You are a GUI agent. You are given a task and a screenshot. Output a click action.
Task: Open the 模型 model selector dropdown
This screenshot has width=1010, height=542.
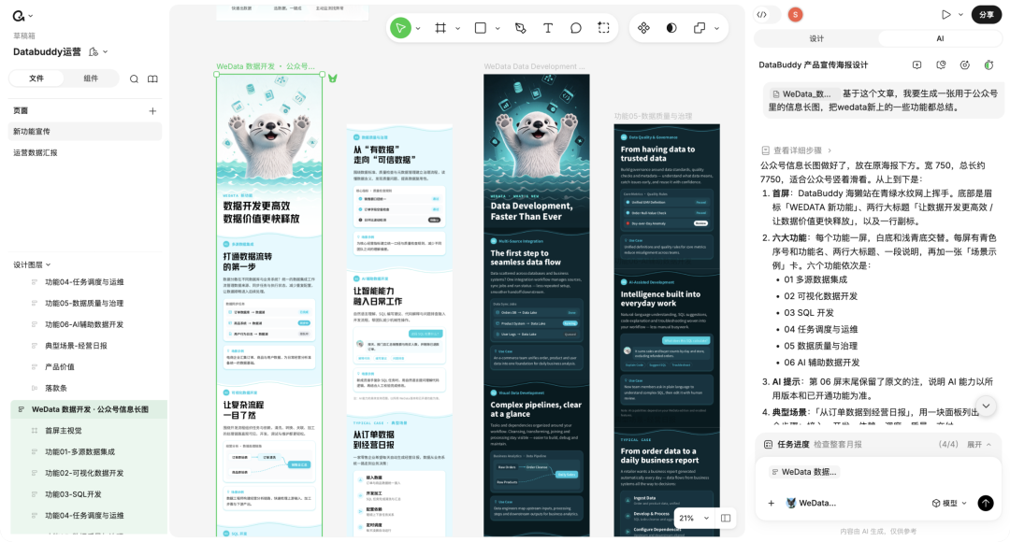coord(949,503)
